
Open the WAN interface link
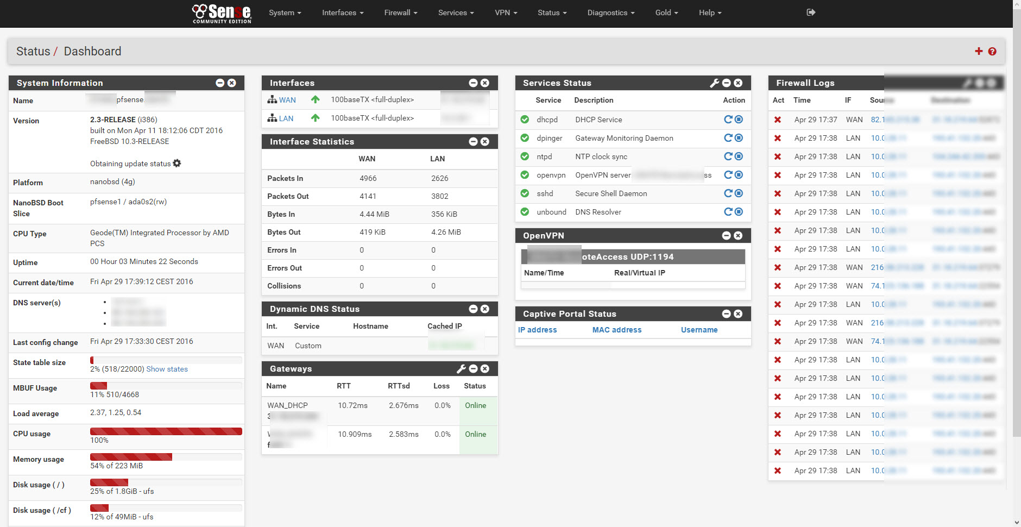click(x=287, y=99)
